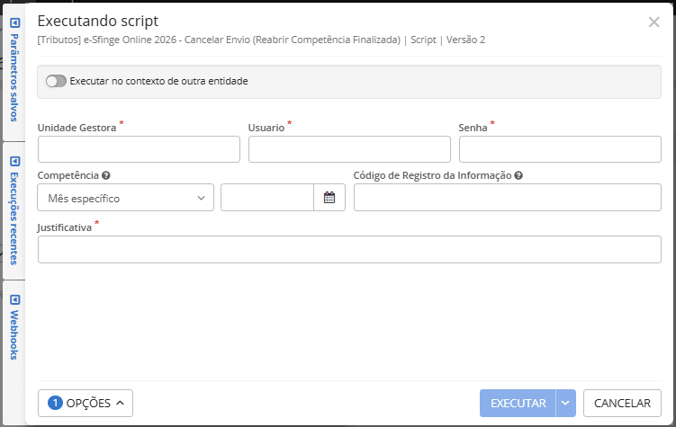Click the Parâmetros salvos sidebar icon
The height and width of the screenshot is (427, 676).
coord(14,22)
